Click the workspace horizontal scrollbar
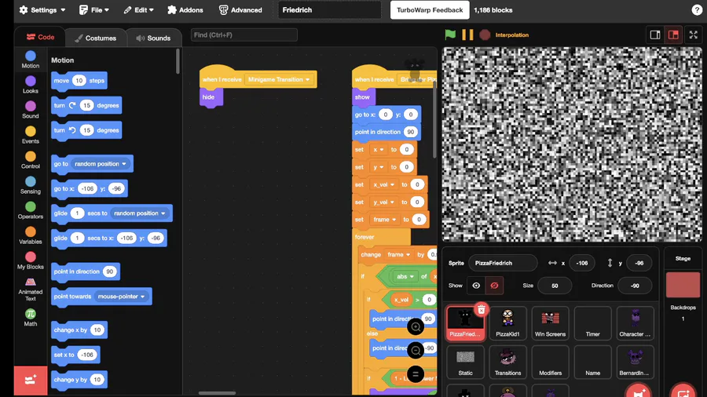The width and height of the screenshot is (707, 397). tap(217, 393)
